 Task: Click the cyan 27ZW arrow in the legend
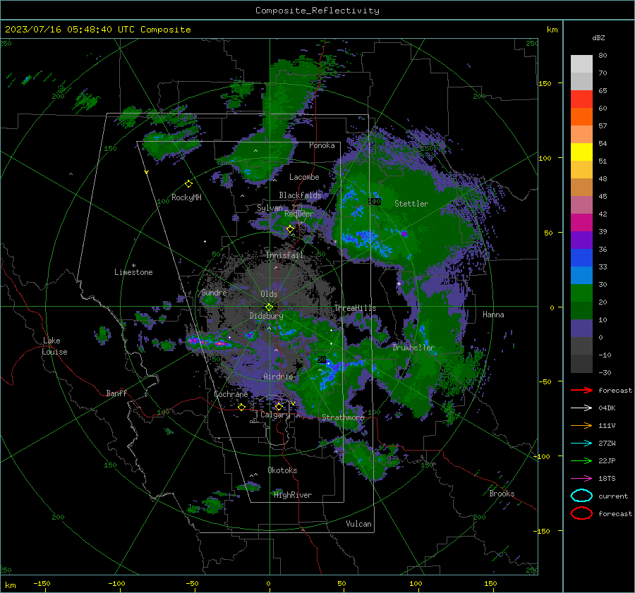pos(581,444)
